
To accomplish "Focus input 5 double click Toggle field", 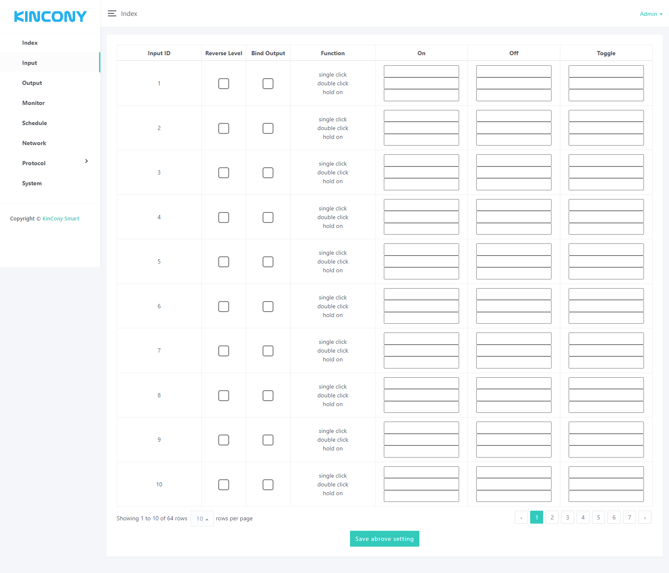I will (x=606, y=262).
